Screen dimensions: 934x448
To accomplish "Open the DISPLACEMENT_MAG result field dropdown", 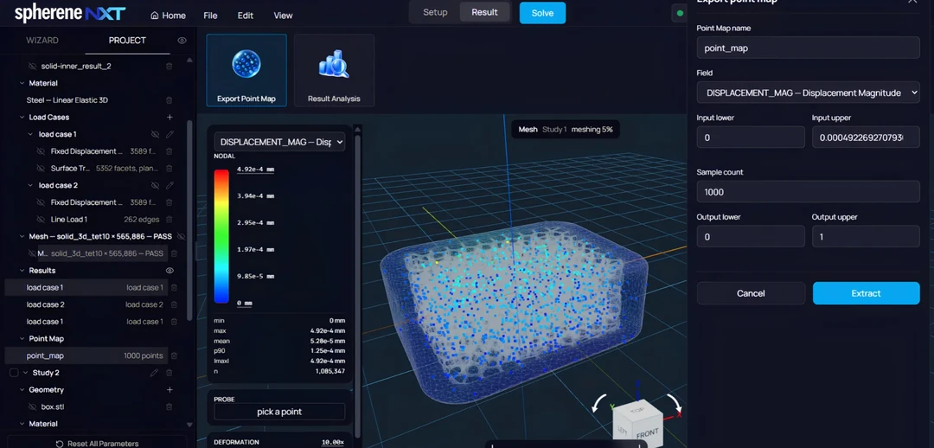I will pos(279,142).
